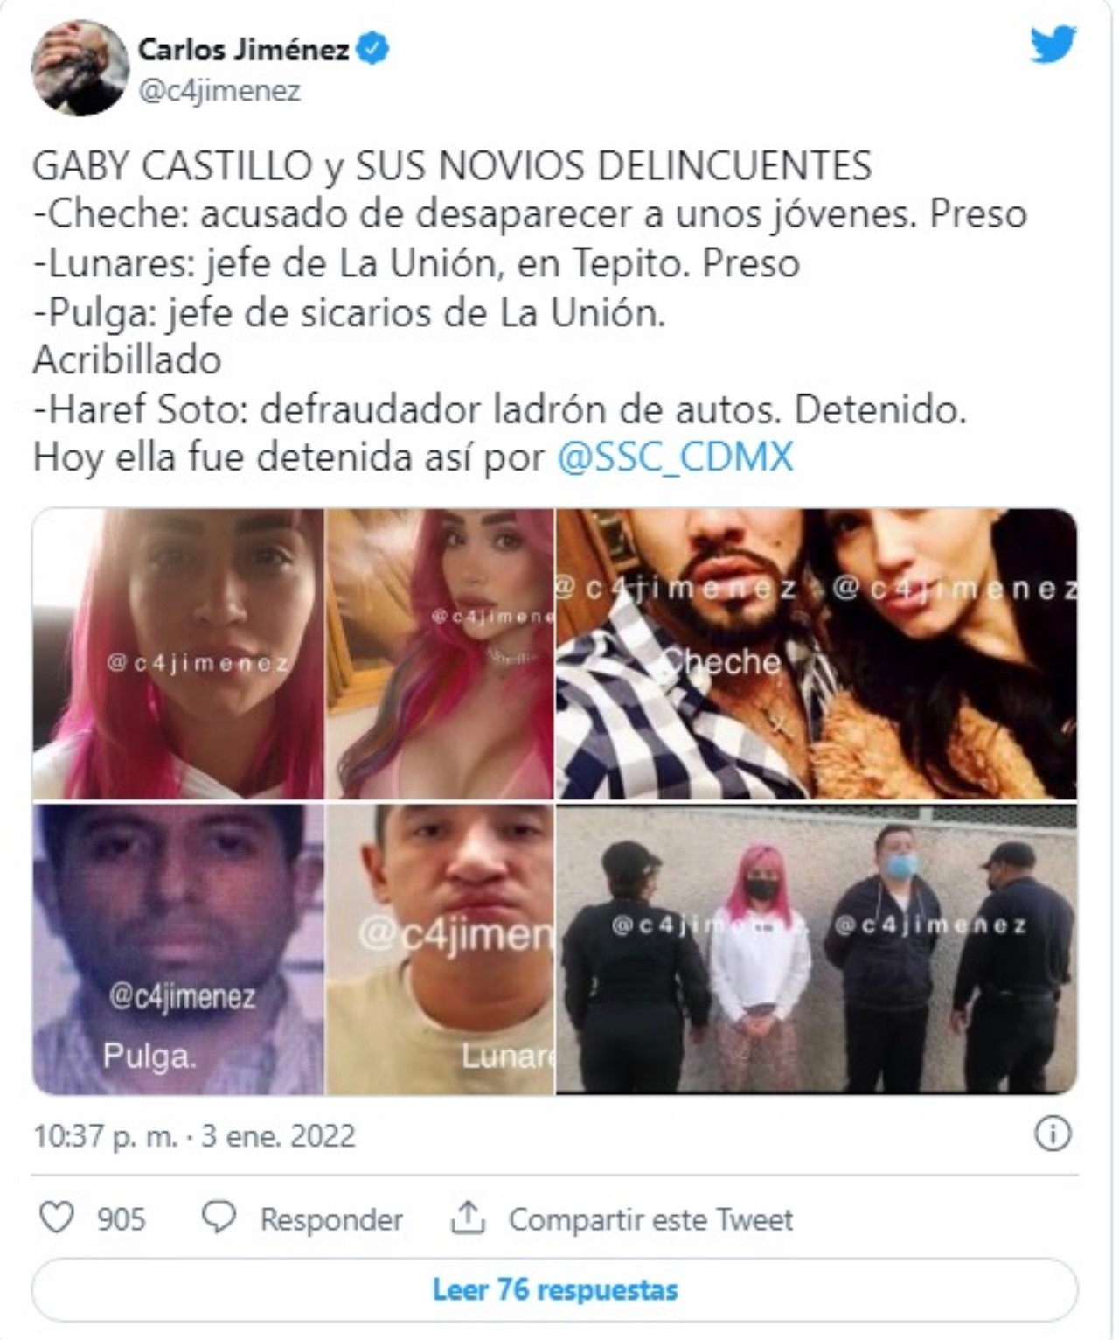The image size is (1119, 1340).
Task: Open the rainbow-haired woman selfie photo
Action: (x=441, y=654)
